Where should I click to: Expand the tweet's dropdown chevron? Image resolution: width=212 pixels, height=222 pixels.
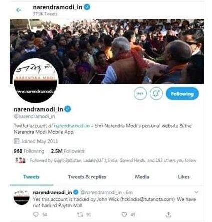coord(196,192)
